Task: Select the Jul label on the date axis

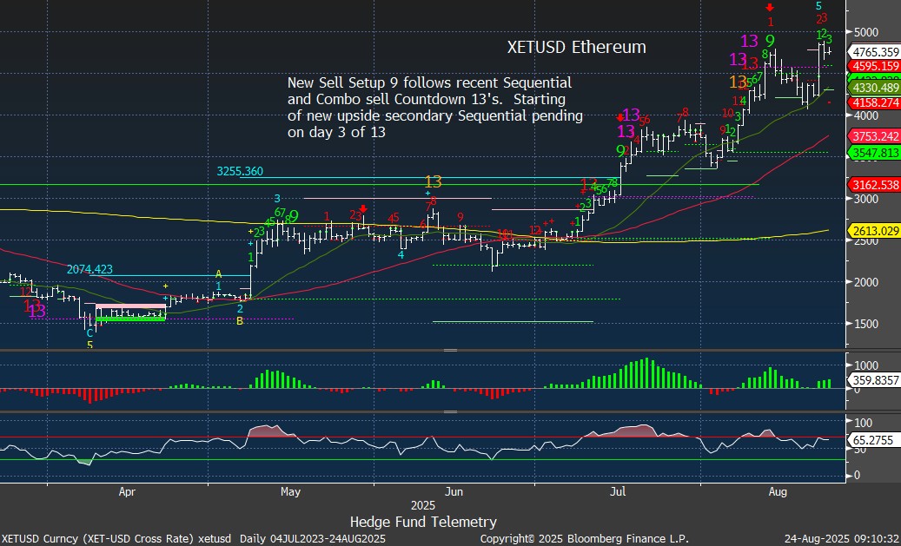Action: (618, 492)
